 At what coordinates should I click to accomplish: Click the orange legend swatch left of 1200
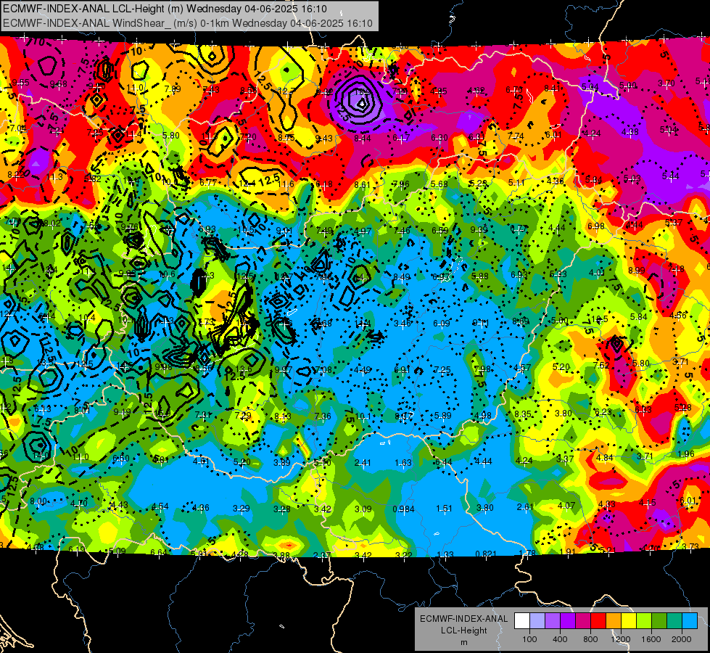point(614,621)
